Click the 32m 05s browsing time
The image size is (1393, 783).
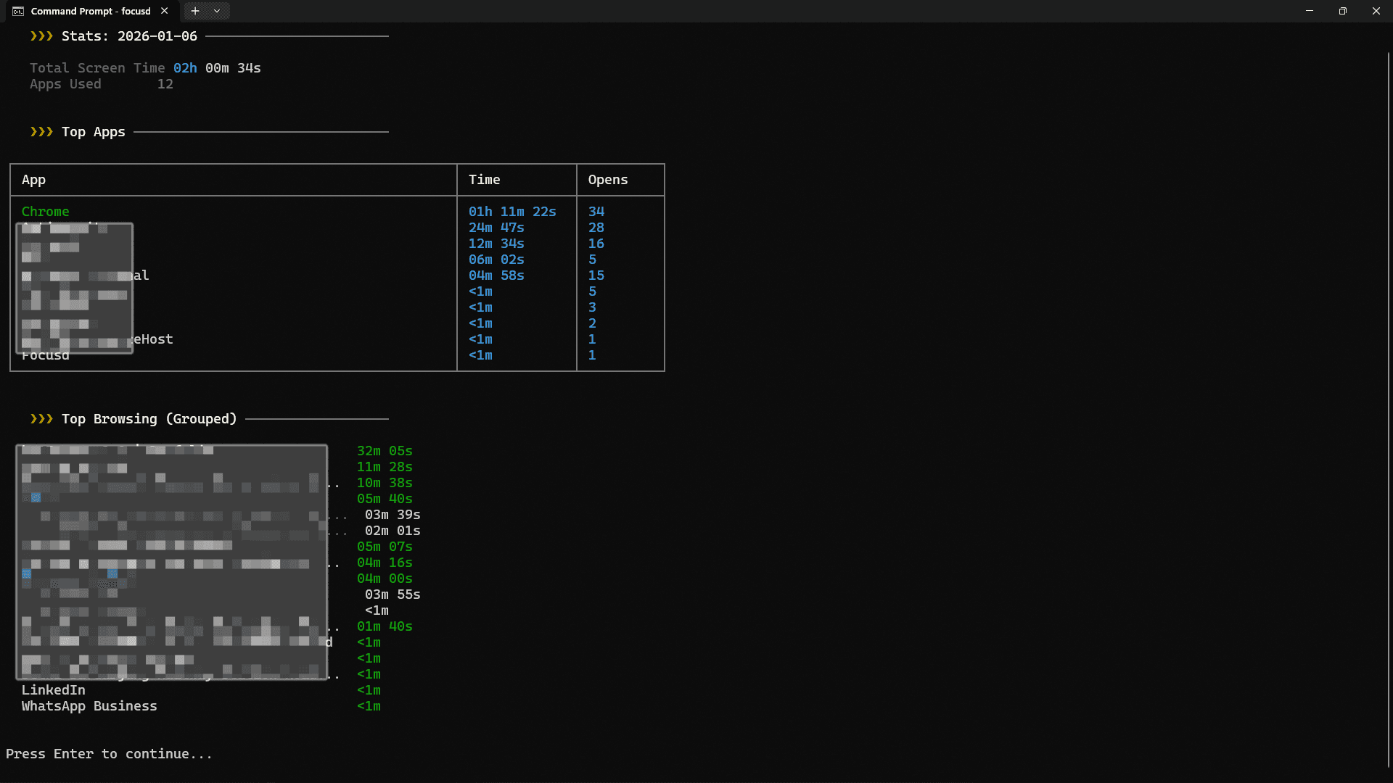click(385, 451)
